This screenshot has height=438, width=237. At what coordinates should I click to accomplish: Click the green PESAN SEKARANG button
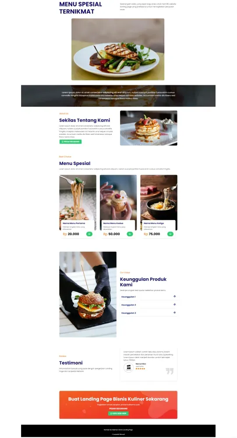point(70,142)
